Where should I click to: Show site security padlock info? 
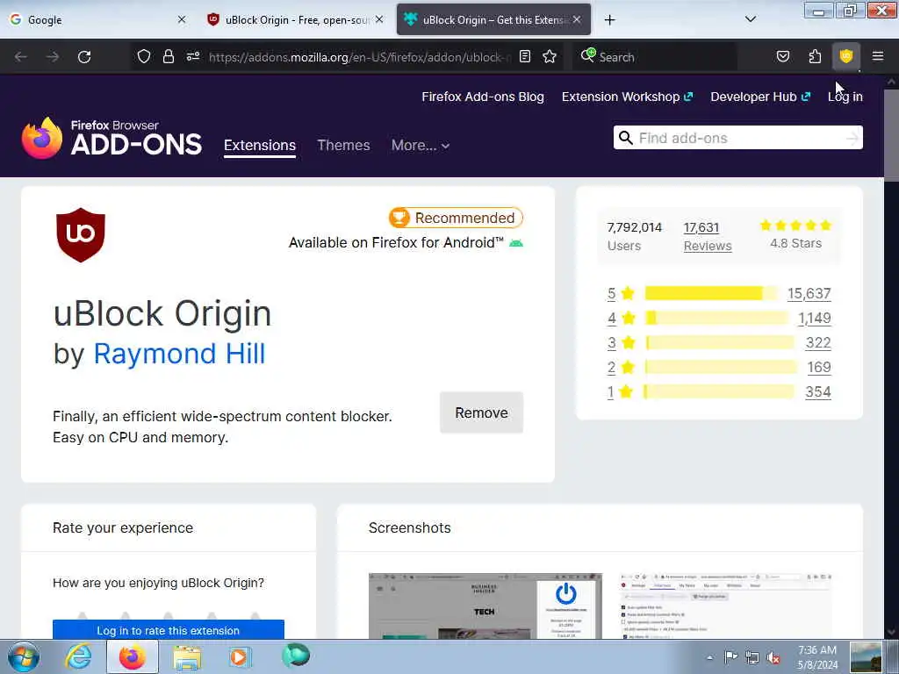(x=168, y=56)
